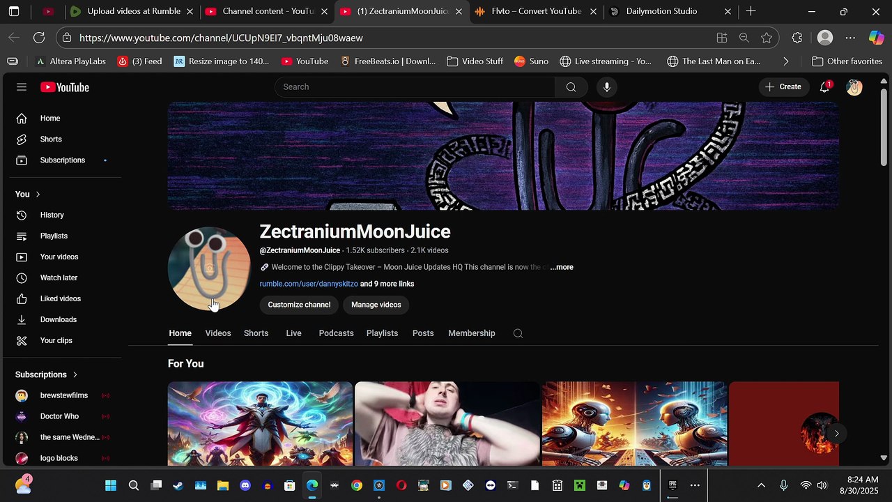Click the Customize channel button

click(299, 305)
